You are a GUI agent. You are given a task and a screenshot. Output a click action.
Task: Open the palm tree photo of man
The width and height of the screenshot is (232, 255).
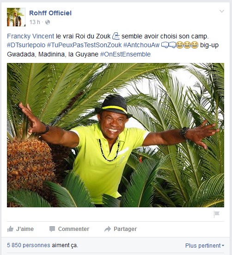pyautogui.click(x=116, y=135)
